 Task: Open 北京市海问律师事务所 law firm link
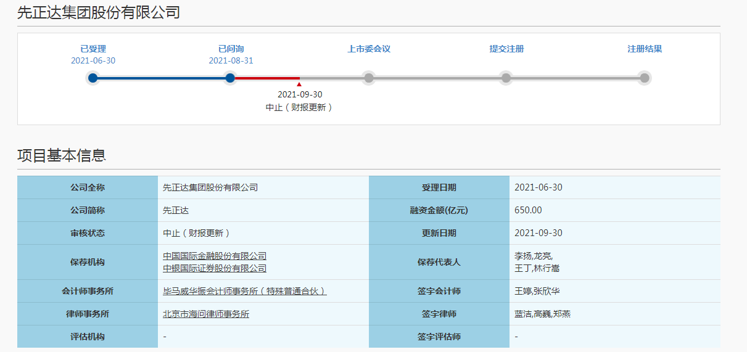(206, 314)
